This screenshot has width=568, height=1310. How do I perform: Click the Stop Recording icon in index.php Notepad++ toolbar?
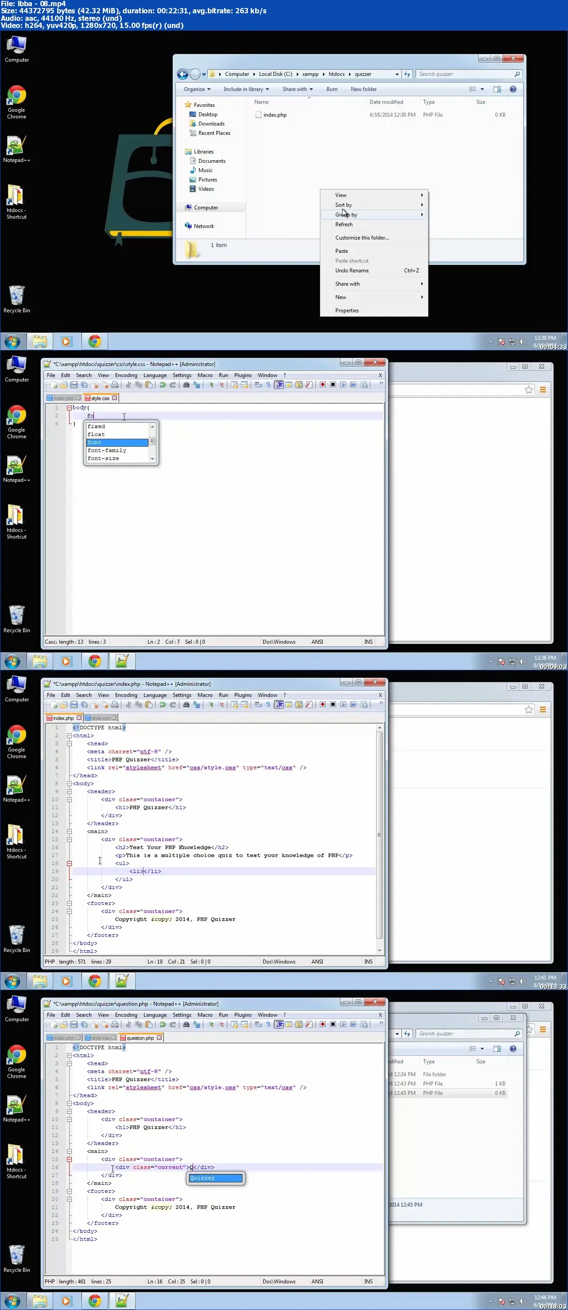point(333,705)
